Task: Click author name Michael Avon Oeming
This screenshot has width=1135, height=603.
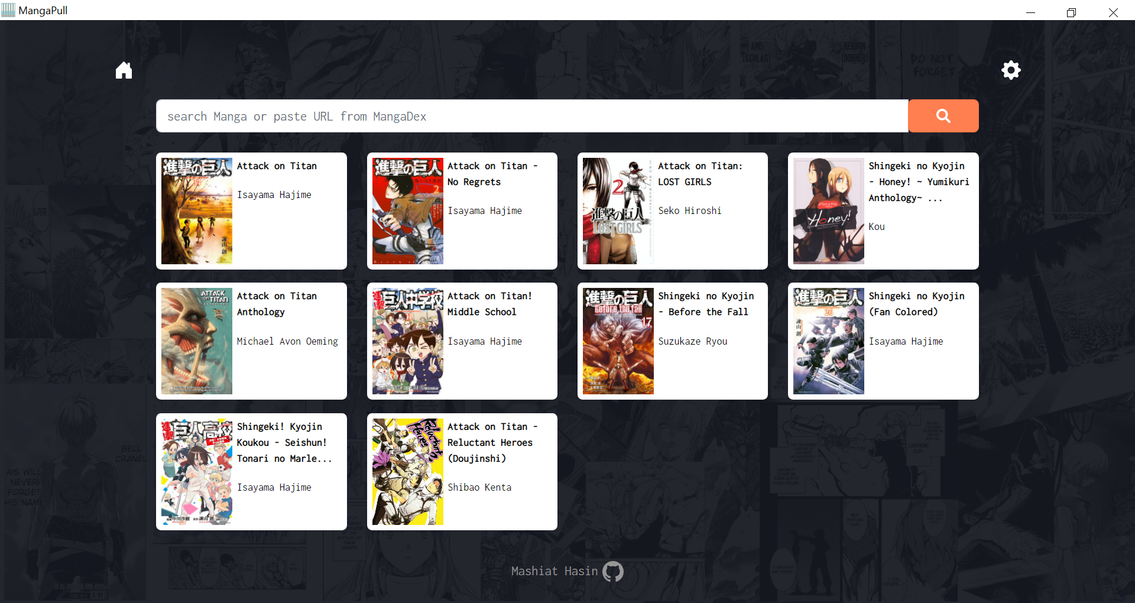Action: click(287, 341)
